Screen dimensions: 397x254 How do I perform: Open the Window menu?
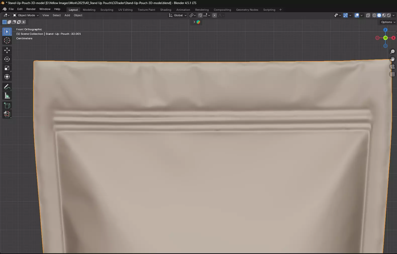[x=45, y=9]
